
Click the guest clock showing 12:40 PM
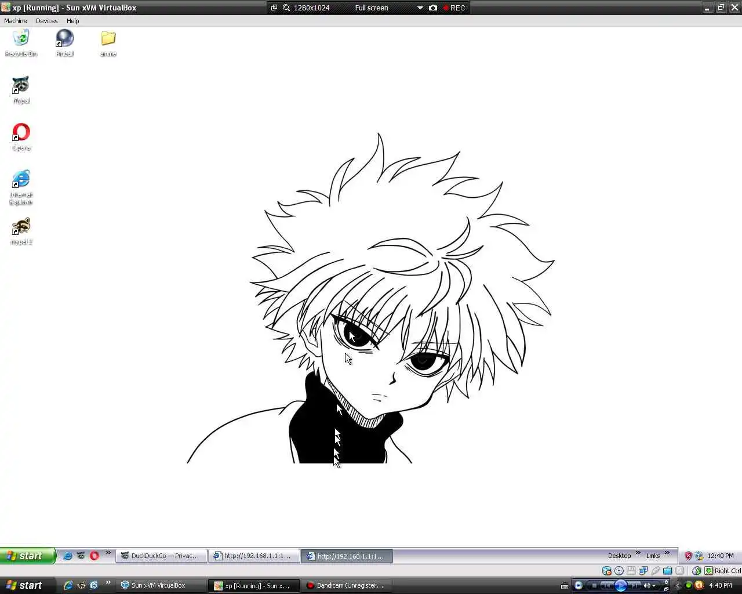point(721,556)
